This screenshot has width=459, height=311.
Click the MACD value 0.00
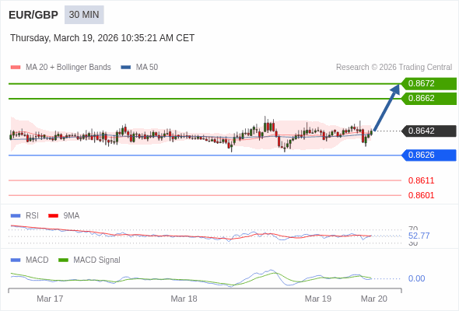pyautogui.click(x=416, y=278)
